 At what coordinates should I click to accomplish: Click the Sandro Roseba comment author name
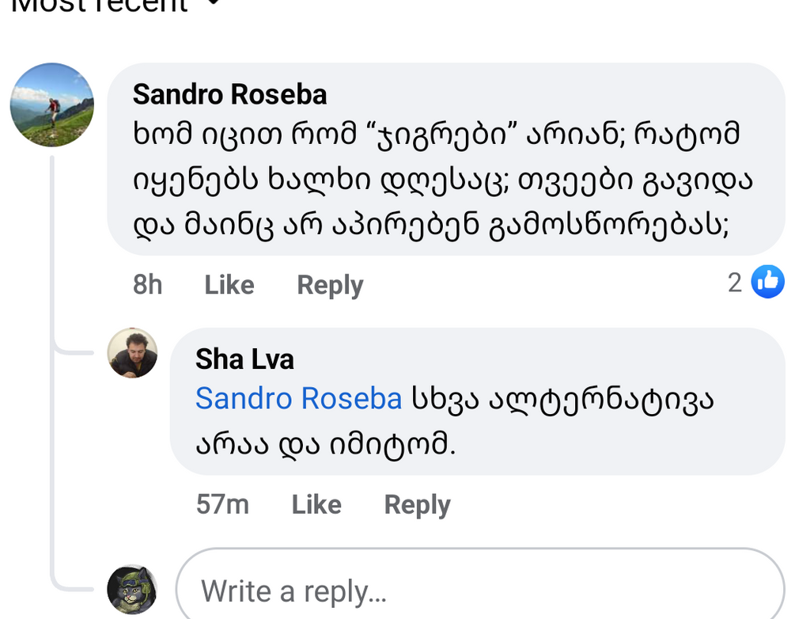(x=229, y=95)
